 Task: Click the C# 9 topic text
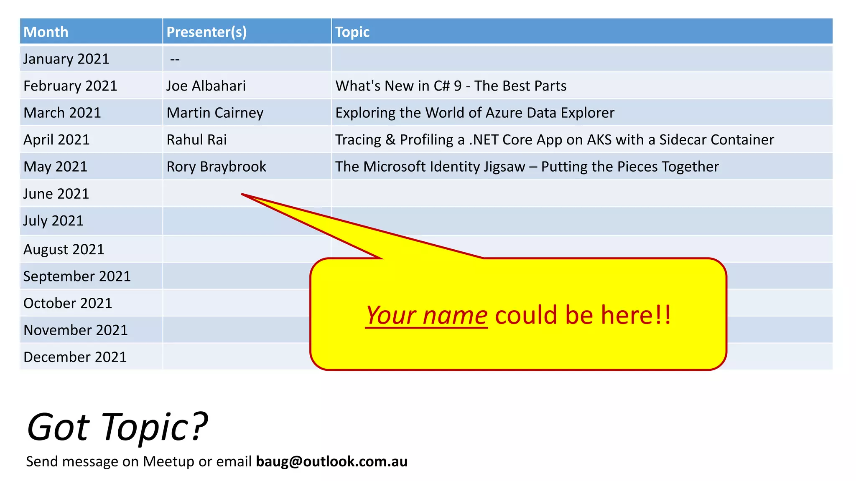[x=451, y=86]
